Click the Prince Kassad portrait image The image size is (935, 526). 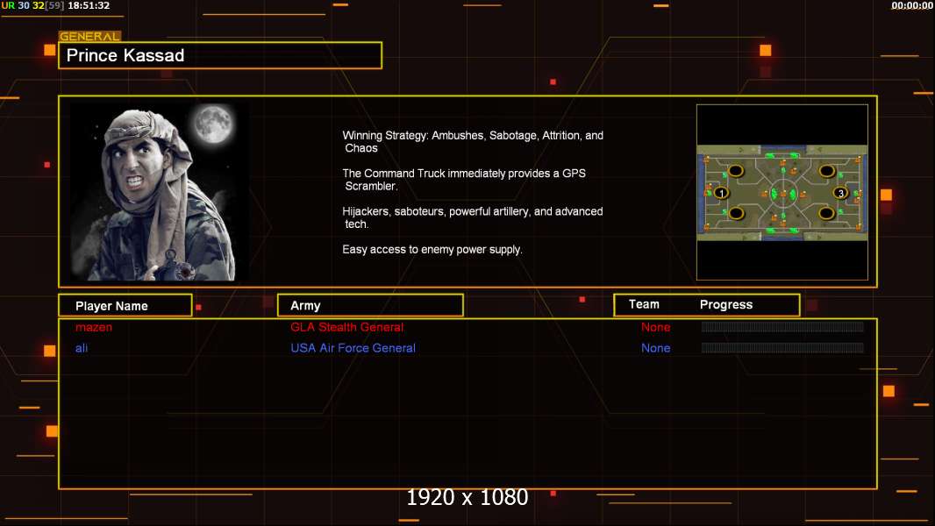pos(160,192)
